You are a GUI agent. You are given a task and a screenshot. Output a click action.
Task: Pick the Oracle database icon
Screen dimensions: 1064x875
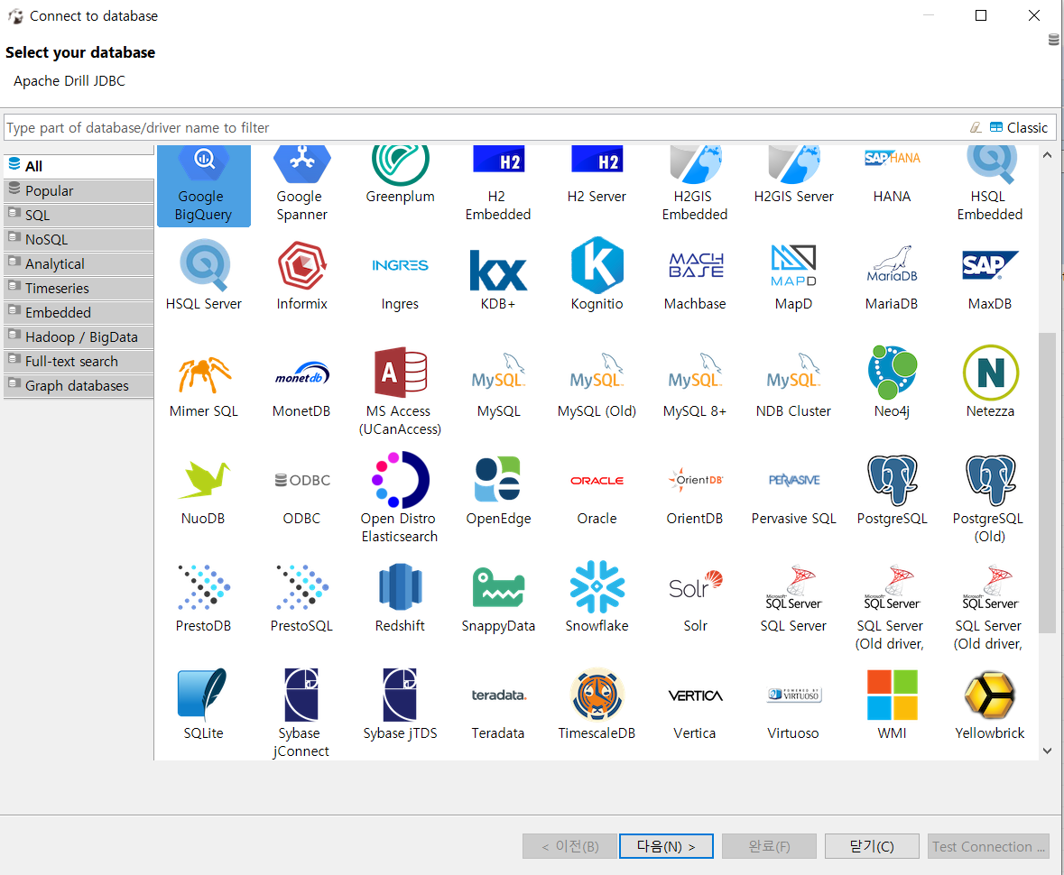tap(597, 480)
